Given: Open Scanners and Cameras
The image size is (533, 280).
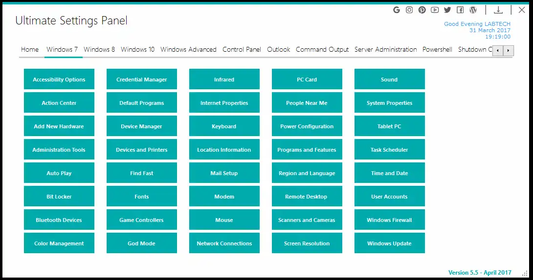Looking at the screenshot, I should [x=307, y=220].
